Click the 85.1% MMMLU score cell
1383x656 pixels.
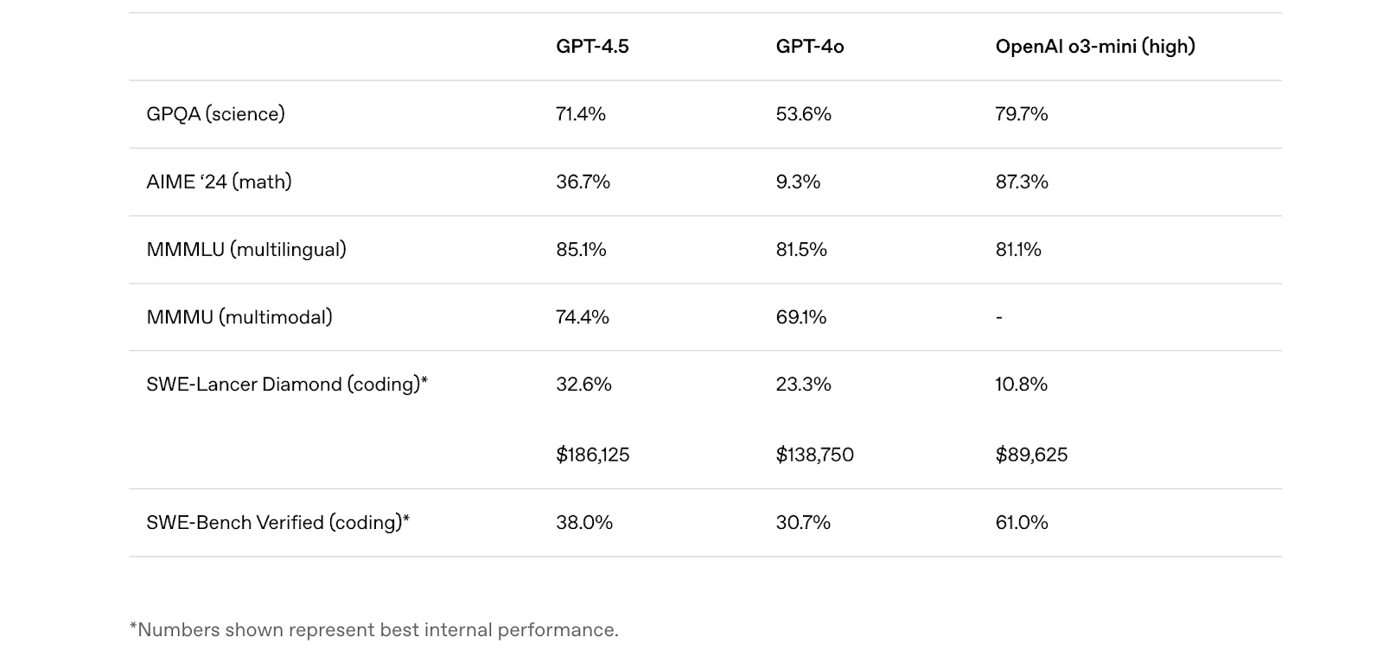point(581,249)
